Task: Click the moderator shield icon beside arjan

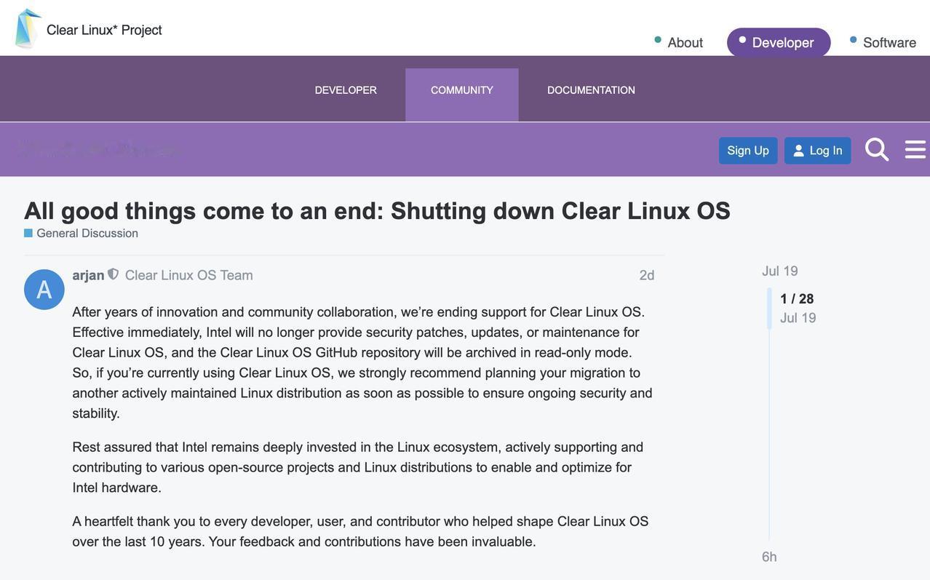Action: click(x=113, y=274)
